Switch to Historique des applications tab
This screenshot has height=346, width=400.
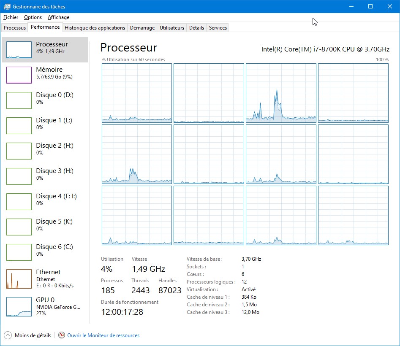[95, 28]
